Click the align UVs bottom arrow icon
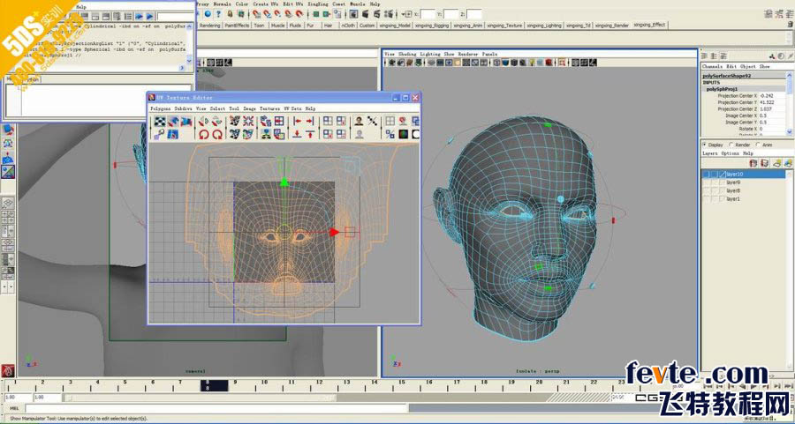The width and height of the screenshot is (795, 424). [x=298, y=135]
